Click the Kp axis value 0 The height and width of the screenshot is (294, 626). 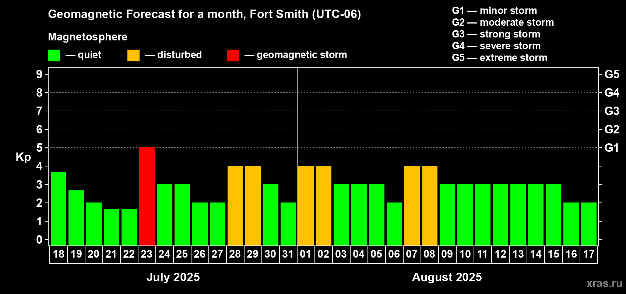click(x=39, y=240)
